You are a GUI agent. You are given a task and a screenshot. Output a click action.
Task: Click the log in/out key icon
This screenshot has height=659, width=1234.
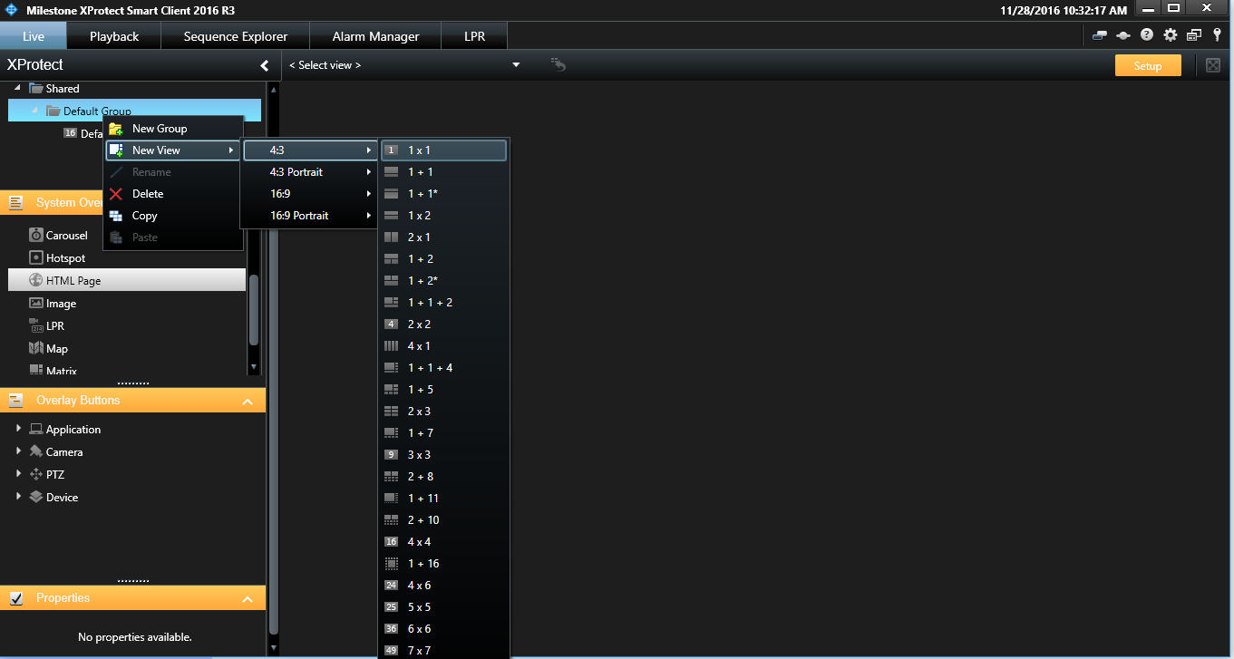[1217, 34]
